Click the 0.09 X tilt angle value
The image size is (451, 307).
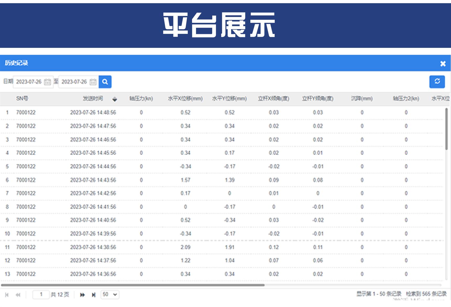(x=274, y=180)
